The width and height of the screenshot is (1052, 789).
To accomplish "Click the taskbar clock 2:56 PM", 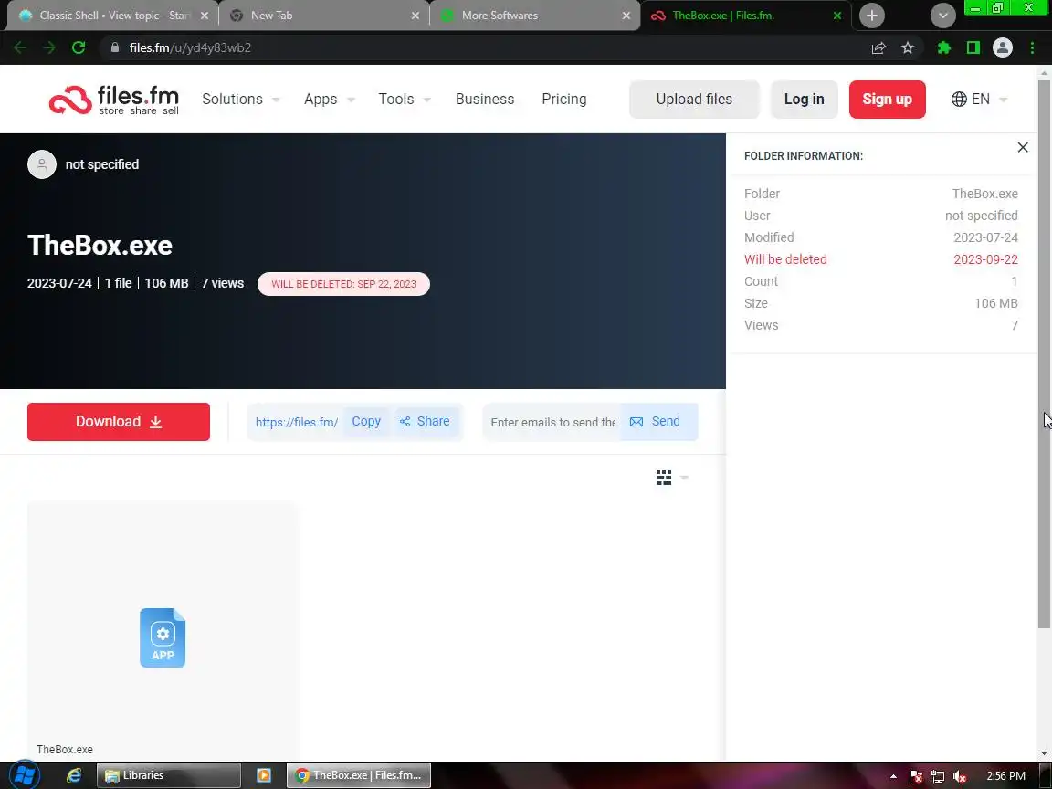I will 1005,776.
